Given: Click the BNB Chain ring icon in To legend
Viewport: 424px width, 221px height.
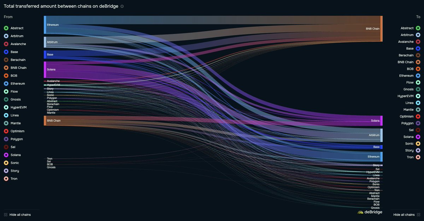Looking at the screenshot, I should coord(418,62).
